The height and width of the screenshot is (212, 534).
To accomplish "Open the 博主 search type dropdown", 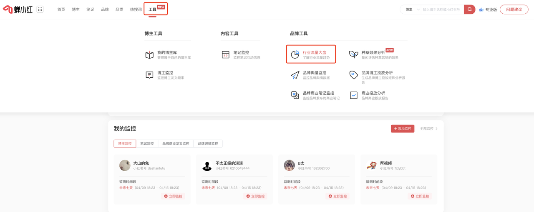I will (x=412, y=10).
